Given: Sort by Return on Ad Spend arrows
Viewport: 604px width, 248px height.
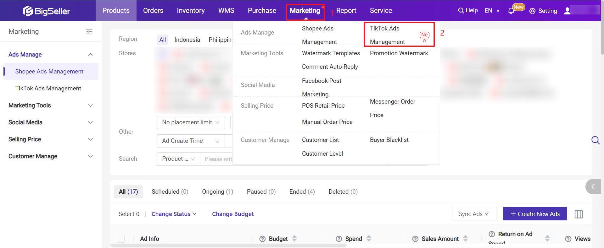Looking at the screenshot, I should pos(547,239).
